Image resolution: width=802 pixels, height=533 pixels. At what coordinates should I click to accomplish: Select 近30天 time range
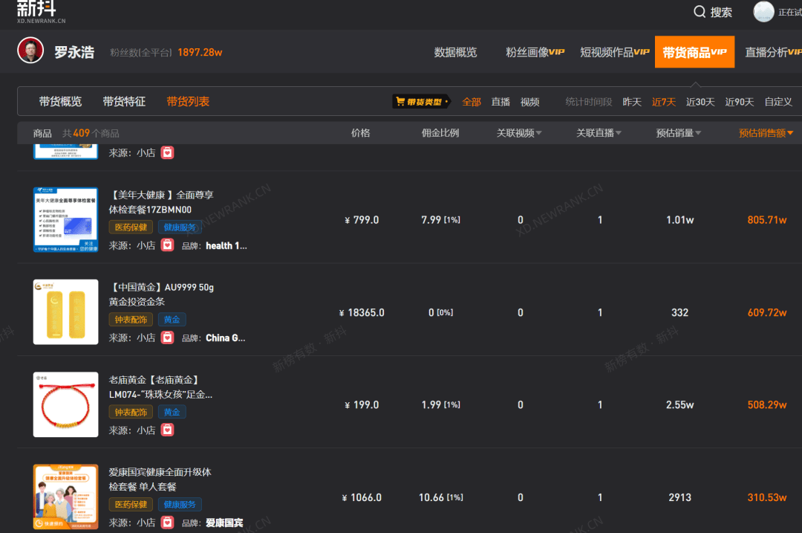pyautogui.click(x=700, y=102)
